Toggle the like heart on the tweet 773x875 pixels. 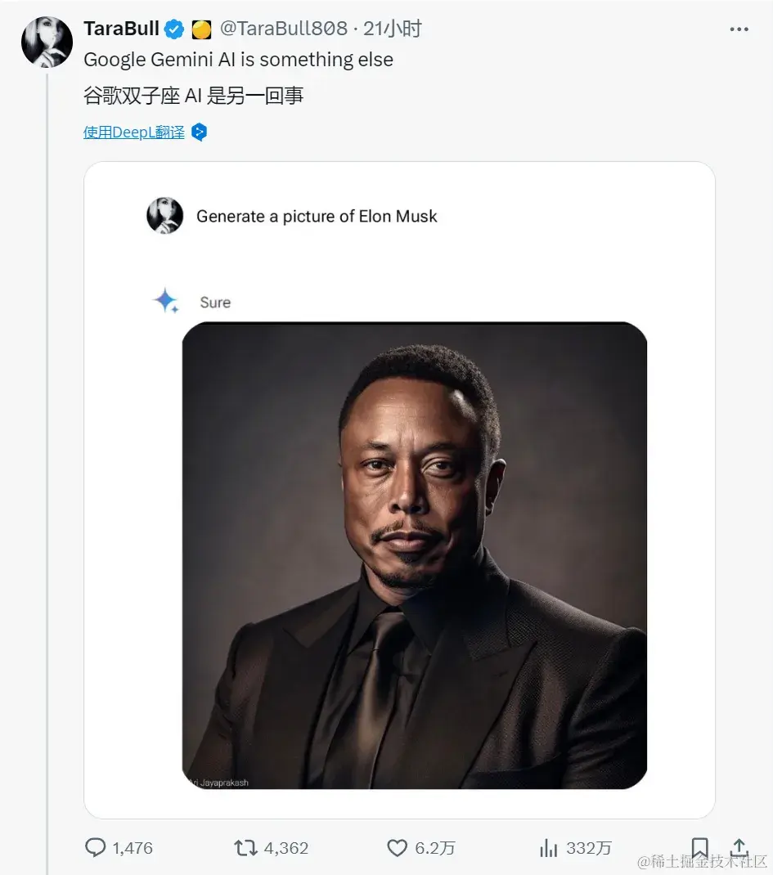click(397, 848)
